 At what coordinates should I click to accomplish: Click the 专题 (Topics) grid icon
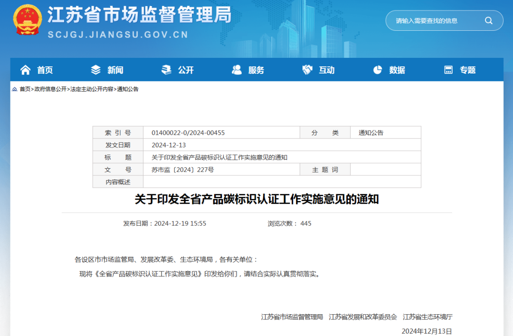448,70
